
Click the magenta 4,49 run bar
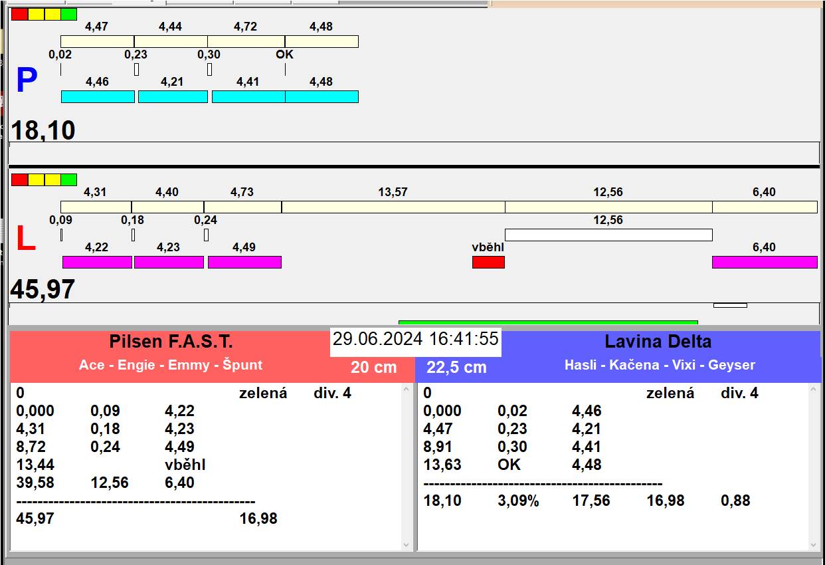click(244, 262)
